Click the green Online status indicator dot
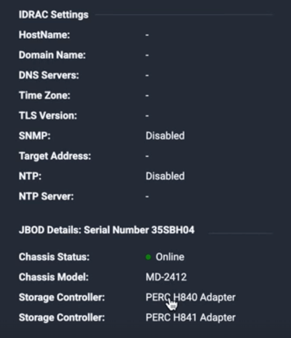This screenshot has width=291, height=338. (148, 257)
